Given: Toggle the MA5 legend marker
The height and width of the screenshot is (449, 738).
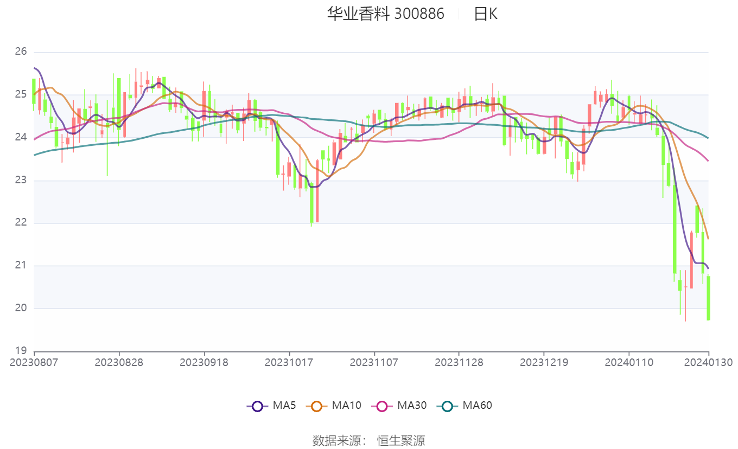Looking at the screenshot, I should point(257,406).
